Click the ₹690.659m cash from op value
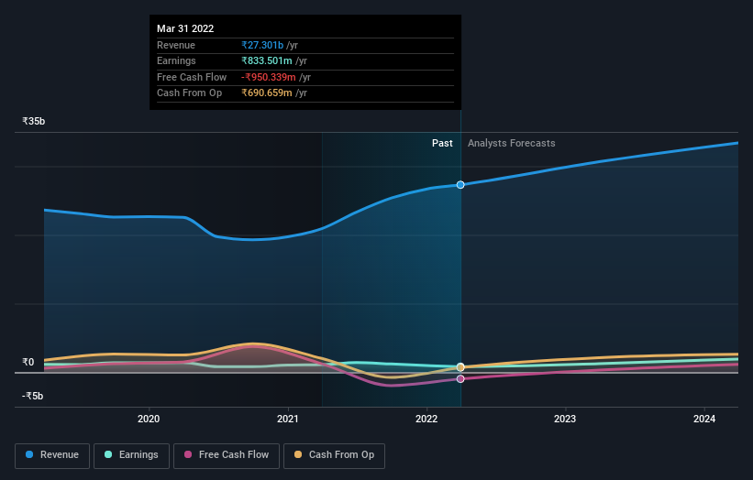 [x=267, y=93]
